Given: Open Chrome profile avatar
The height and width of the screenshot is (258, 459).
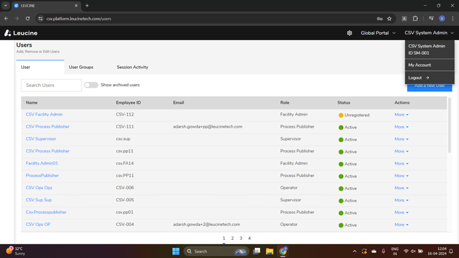Looking at the screenshot, I should pyautogui.click(x=442, y=19).
